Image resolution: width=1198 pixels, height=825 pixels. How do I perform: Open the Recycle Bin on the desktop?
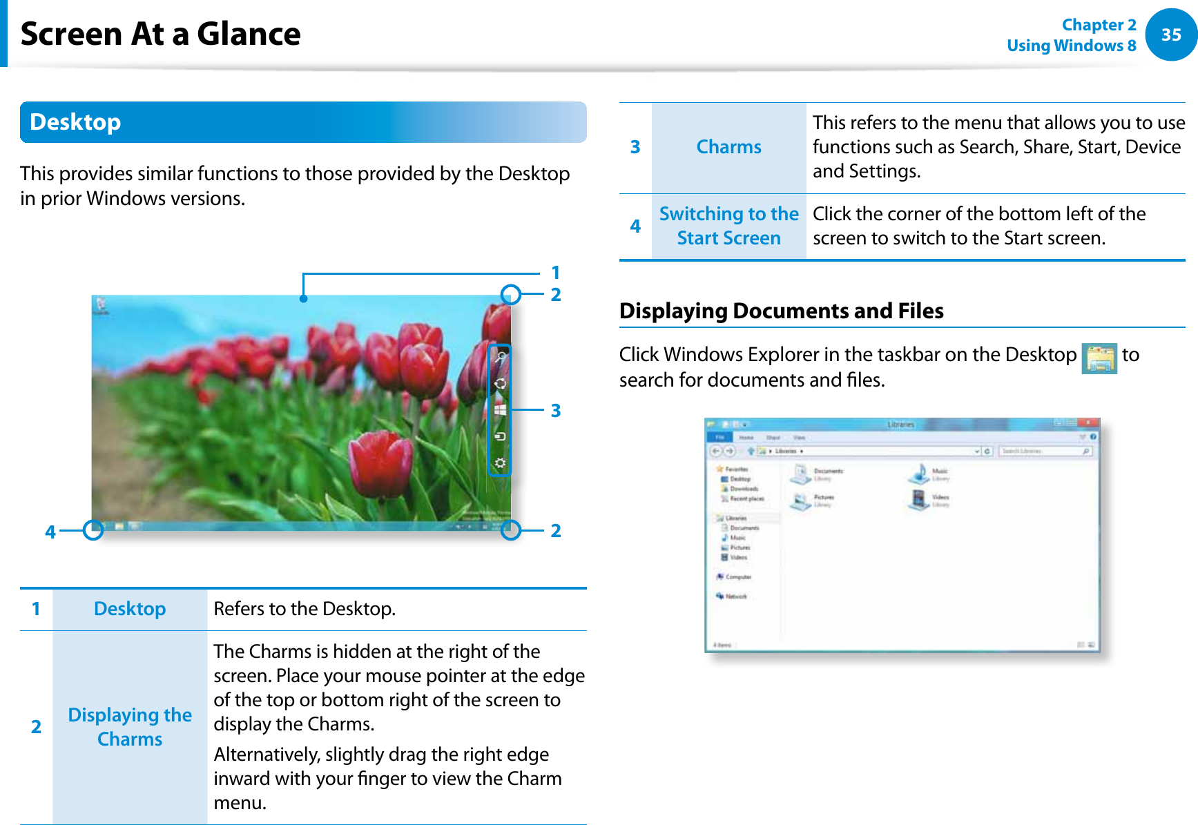(102, 306)
